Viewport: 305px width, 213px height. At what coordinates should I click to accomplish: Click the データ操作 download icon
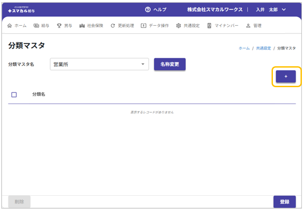pos(143,26)
